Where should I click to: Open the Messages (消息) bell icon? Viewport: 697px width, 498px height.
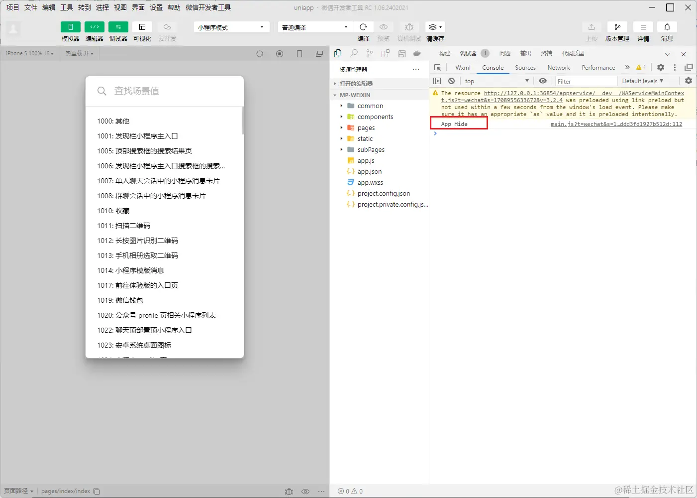[x=667, y=27]
